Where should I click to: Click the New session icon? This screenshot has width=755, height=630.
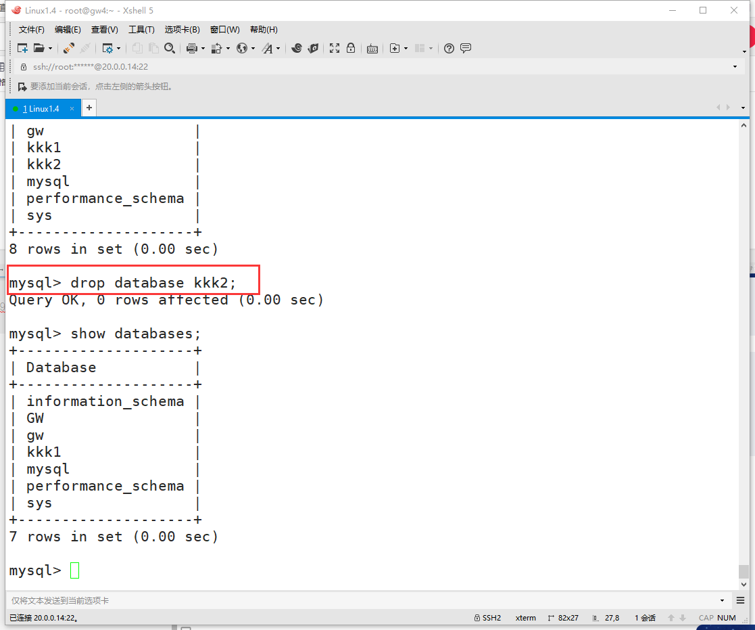22,48
